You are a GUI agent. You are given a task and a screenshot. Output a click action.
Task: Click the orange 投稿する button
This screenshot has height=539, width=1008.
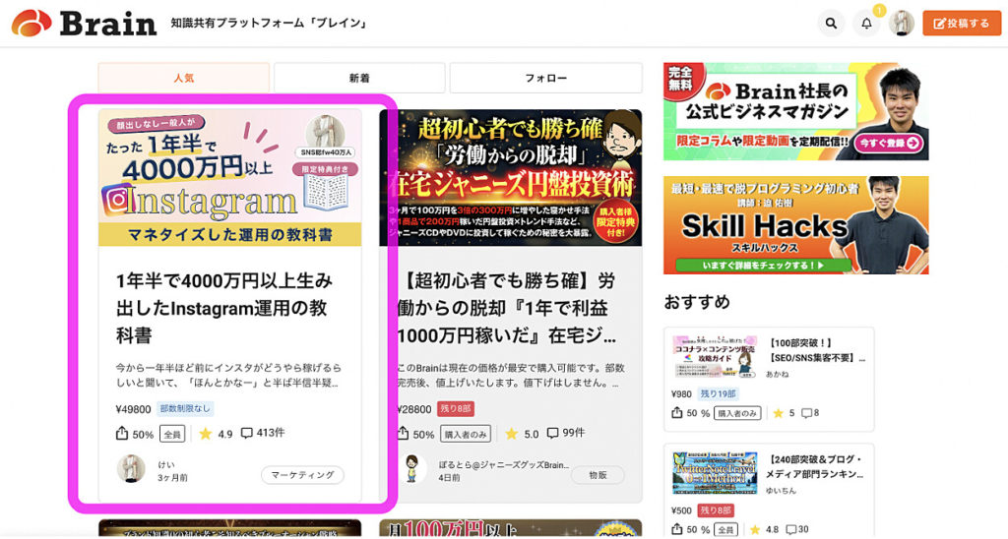[x=962, y=24]
